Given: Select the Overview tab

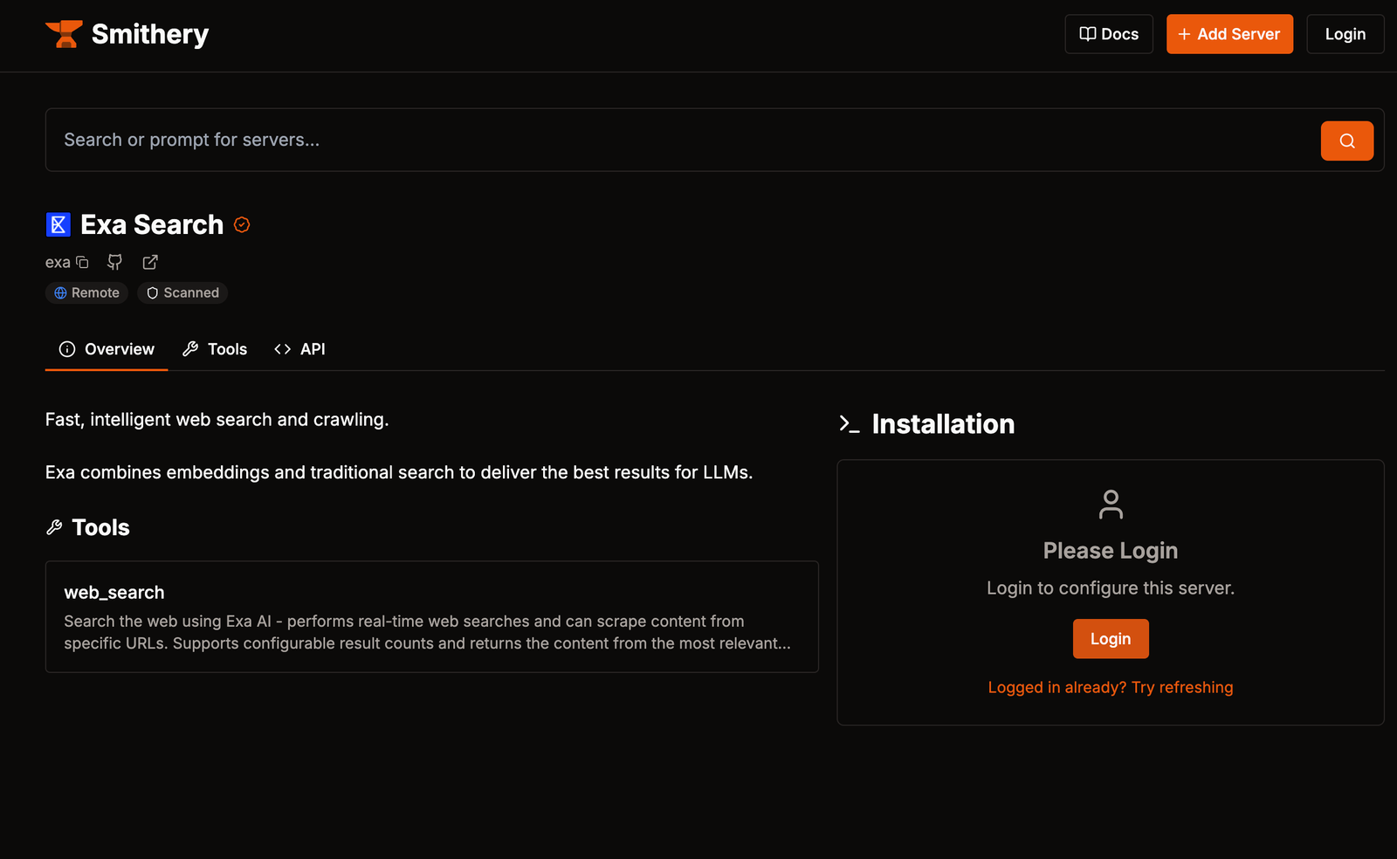Looking at the screenshot, I should (107, 349).
